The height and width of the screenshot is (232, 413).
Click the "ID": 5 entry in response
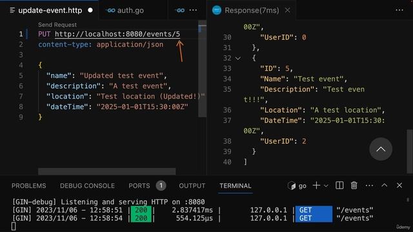point(276,69)
